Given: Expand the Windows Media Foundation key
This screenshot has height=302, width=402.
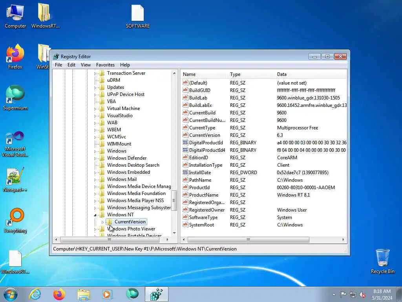Looking at the screenshot, I should click(95, 194).
